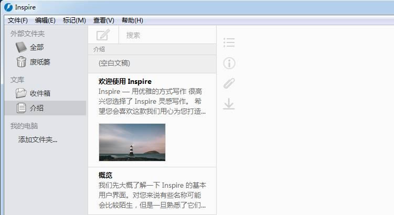Open the (空白文稿) blank document
Screen dimensions: 394x215
(152, 64)
